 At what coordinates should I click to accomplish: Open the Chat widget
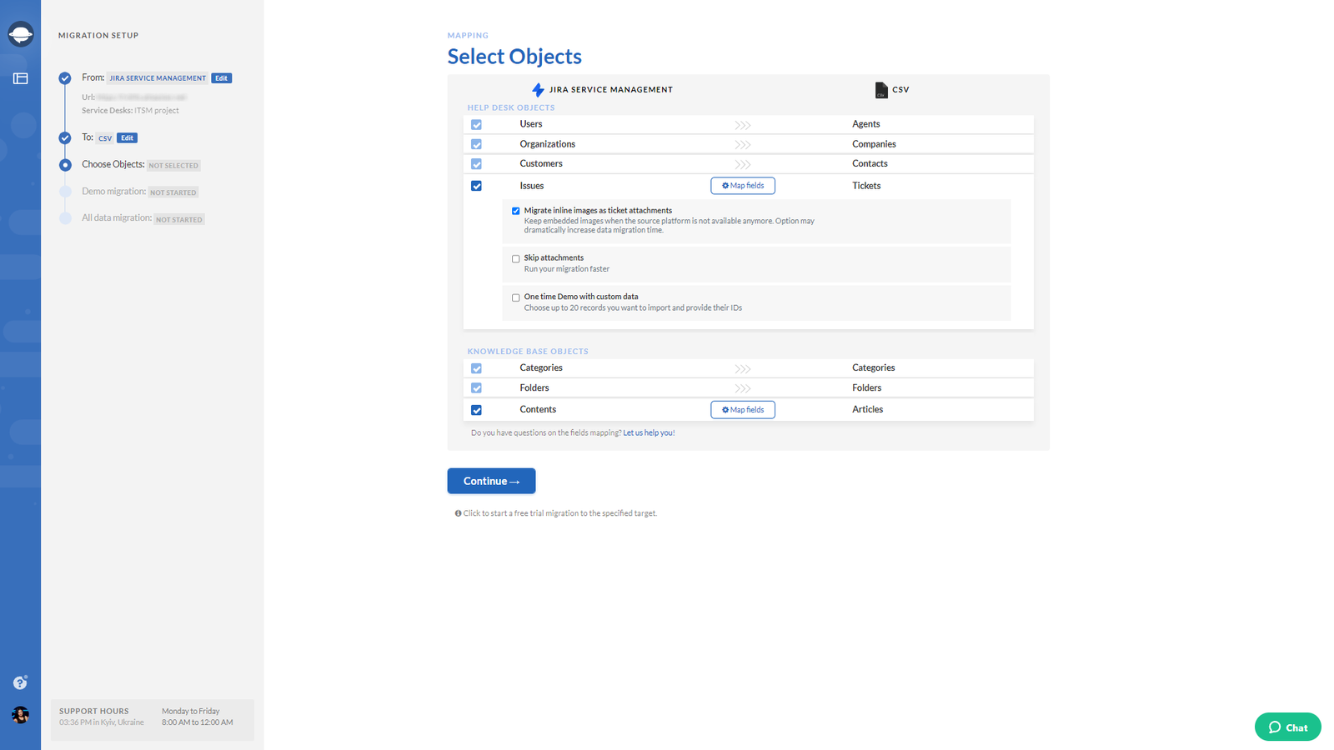point(1287,727)
